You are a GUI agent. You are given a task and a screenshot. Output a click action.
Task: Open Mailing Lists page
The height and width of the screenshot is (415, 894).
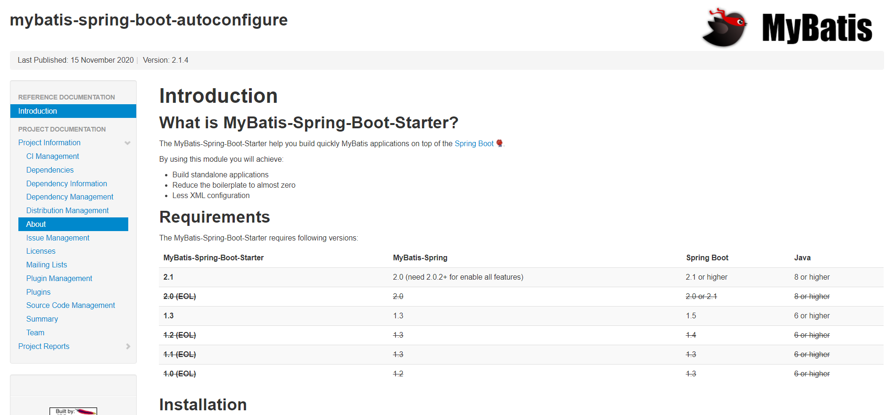point(47,265)
